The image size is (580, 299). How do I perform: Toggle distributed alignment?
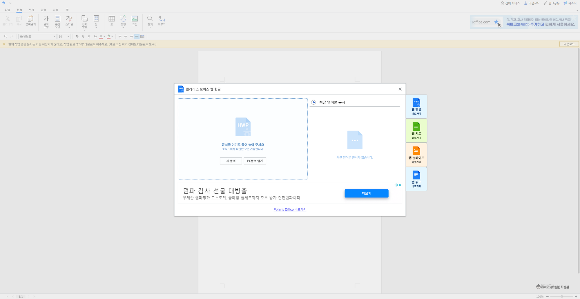(x=142, y=37)
